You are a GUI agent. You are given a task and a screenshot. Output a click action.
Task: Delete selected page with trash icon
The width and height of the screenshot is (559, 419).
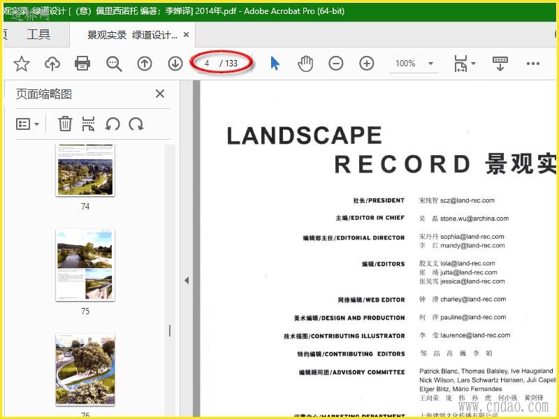click(65, 124)
